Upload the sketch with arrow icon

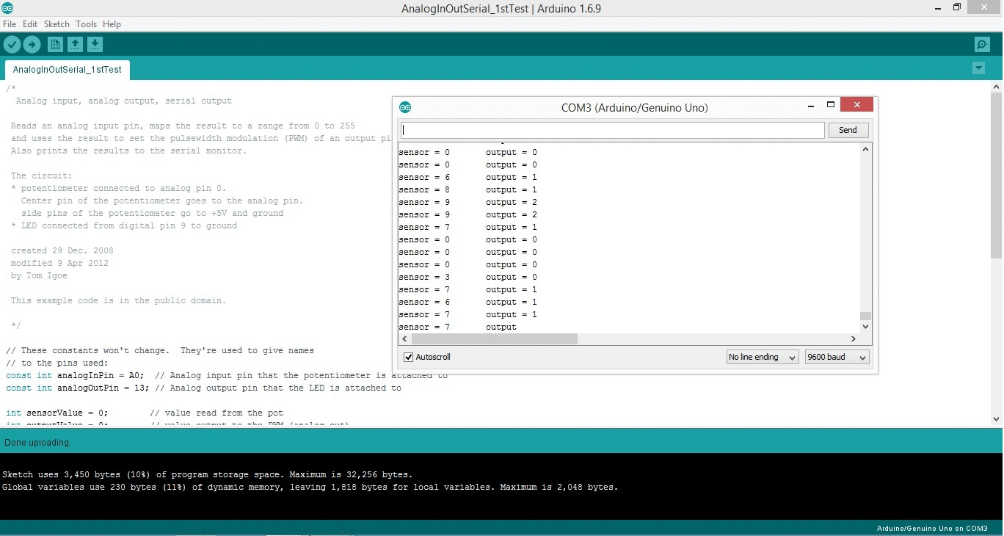pyautogui.click(x=32, y=45)
